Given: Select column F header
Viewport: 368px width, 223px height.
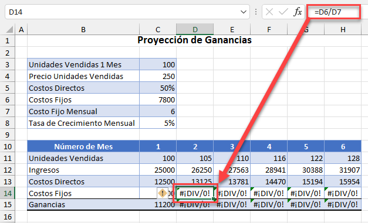Looking at the screenshot, I should (x=269, y=29).
